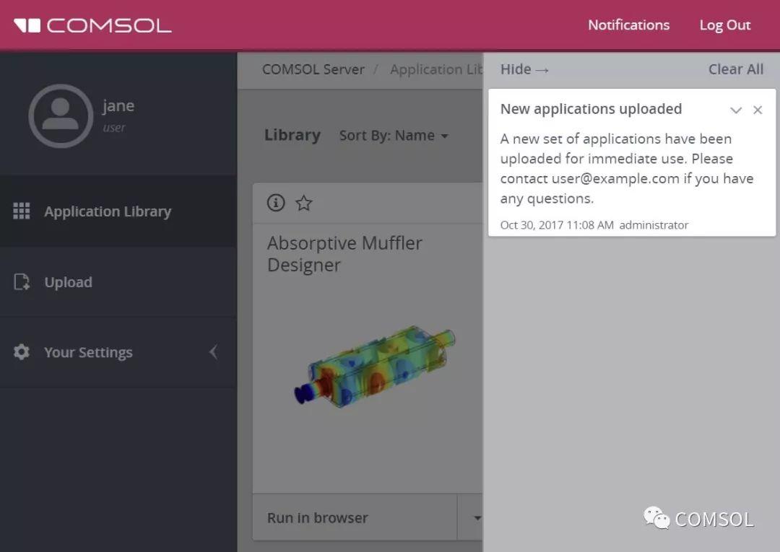Open the Application Library grid icon
Image resolution: width=780 pixels, height=552 pixels.
22,211
